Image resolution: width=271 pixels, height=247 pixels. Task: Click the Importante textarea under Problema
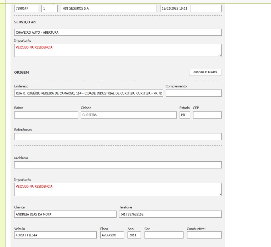click(118, 190)
